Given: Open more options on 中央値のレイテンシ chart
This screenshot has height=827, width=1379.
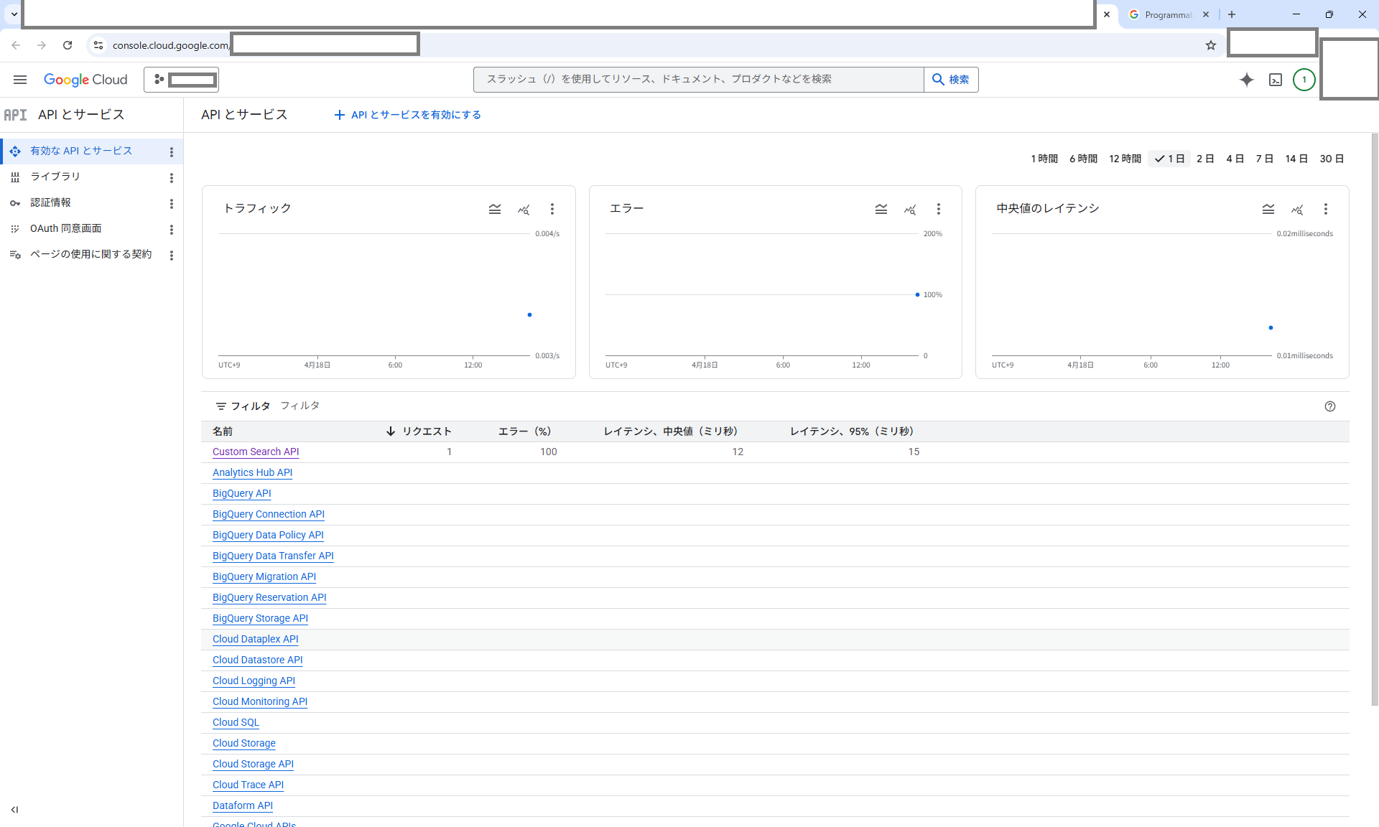Looking at the screenshot, I should coord(1325,209).
